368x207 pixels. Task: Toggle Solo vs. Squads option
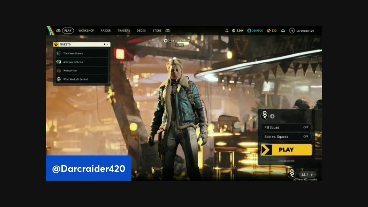[286, 137]
